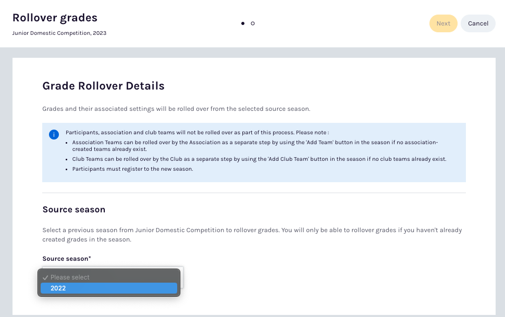Image resolution: width=505 pixels, height=317 pixels.
Task: Click the Next button
Action: click(443, 23)
